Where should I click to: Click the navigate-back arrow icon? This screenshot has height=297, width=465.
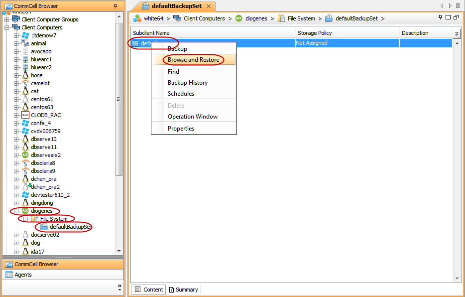point(442,5)
